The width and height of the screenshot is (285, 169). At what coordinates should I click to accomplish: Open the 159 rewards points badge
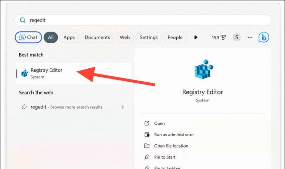coord(218,38)
